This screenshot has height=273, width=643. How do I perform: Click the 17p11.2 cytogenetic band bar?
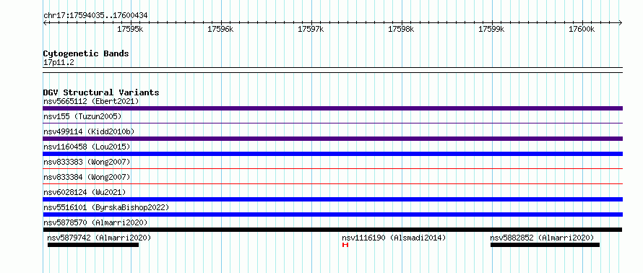pyautogui.click(x=332, y=70)
